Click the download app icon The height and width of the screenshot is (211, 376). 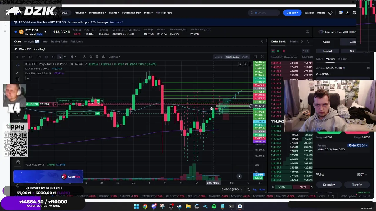pyautogui.click(x=348, y=13)
